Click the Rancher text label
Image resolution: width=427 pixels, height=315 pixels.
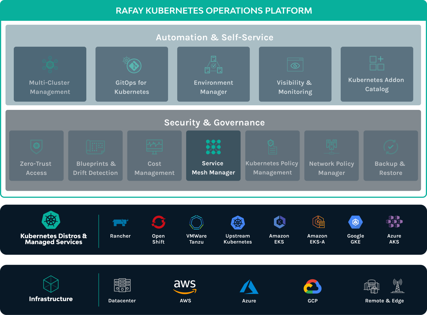click(x=120, y=236)
